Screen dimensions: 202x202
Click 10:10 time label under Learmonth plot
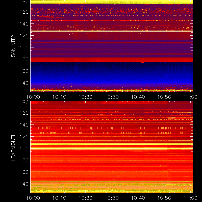[59, 198]
